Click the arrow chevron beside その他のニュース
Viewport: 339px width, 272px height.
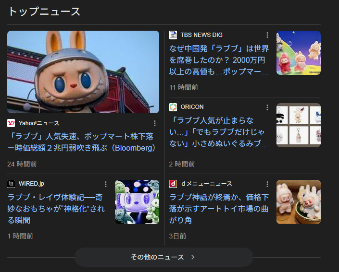(x=193, y=257)
